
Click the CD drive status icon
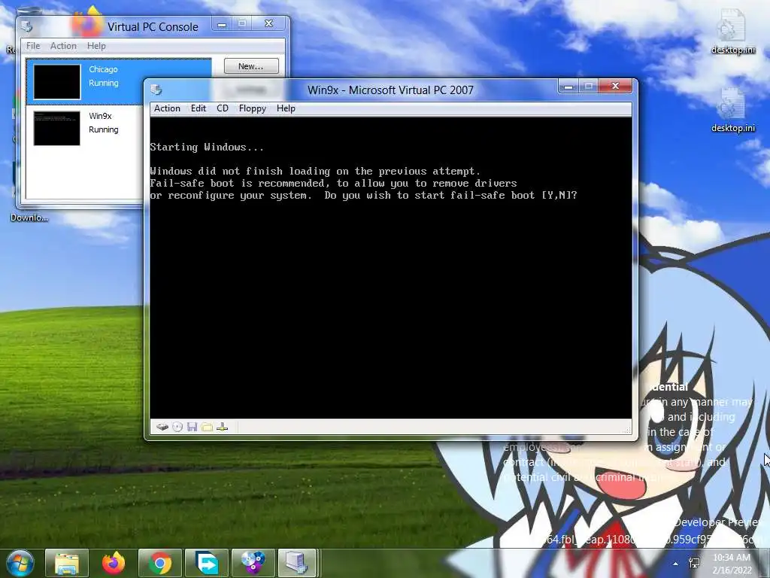coord(177,427)
